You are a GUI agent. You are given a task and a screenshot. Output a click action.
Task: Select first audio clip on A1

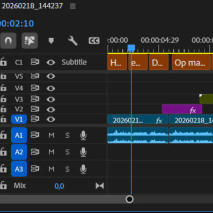(138, 135)
